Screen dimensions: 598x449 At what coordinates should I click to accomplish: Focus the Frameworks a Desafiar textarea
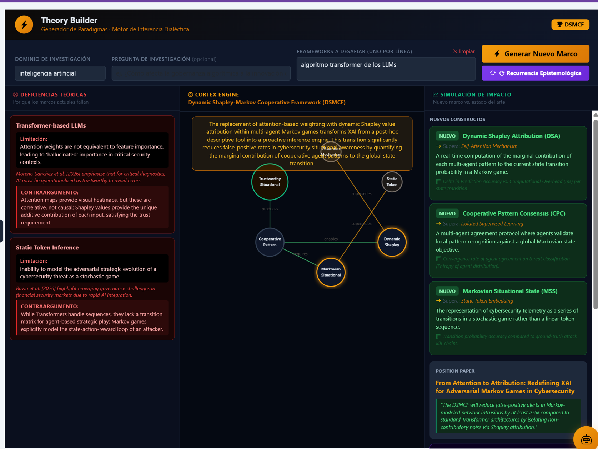(x=386, y=69)
